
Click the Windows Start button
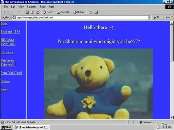point(6,127)
